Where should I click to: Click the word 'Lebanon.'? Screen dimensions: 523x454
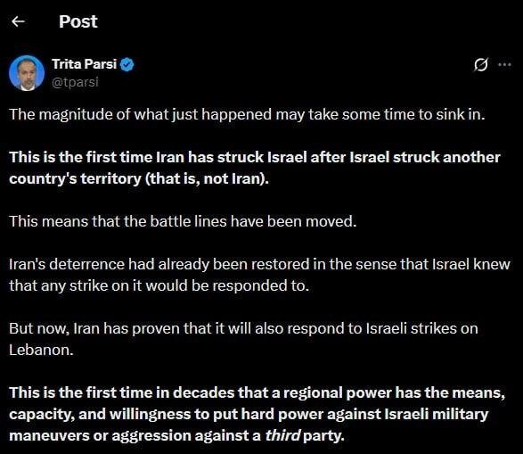(41, 350)
